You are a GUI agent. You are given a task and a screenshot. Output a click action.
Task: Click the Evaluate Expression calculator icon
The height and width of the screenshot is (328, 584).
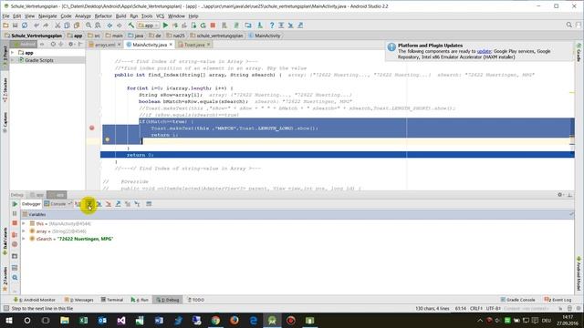(149, 204)
